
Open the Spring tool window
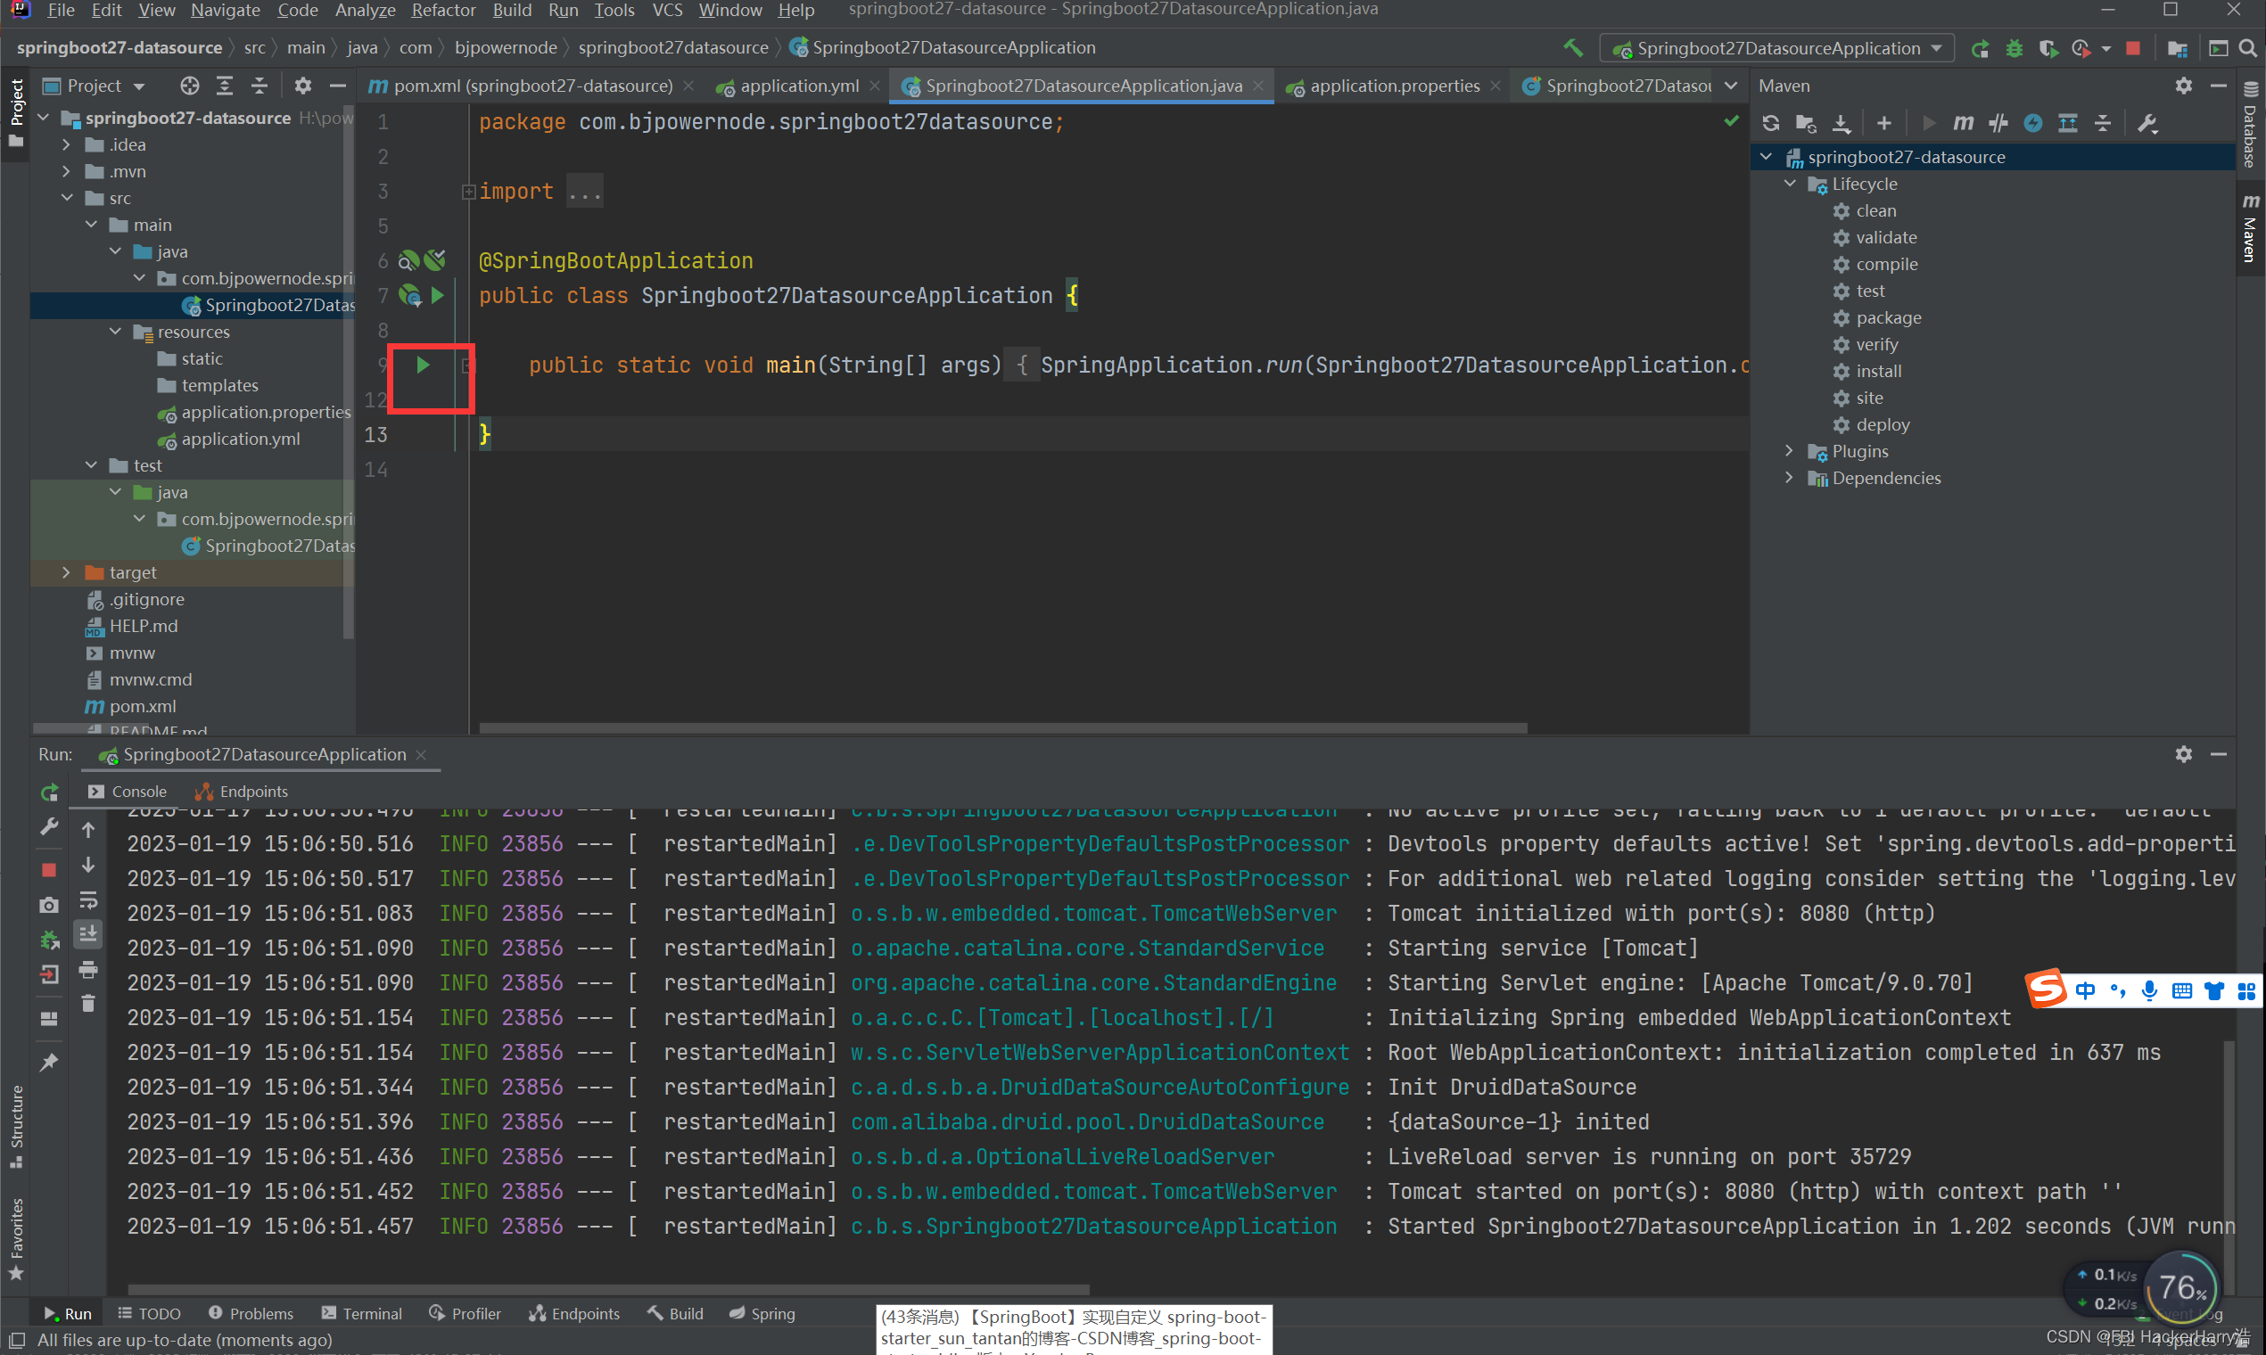click(x=762, y=1313)
